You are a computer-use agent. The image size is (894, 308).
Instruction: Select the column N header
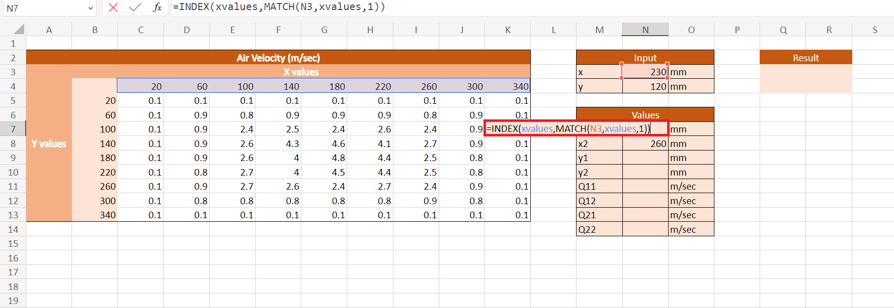click(645, 30)
